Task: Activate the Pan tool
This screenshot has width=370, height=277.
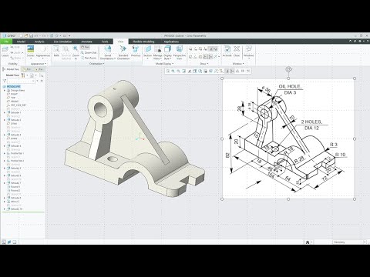Action: click(x=85, y=47)
